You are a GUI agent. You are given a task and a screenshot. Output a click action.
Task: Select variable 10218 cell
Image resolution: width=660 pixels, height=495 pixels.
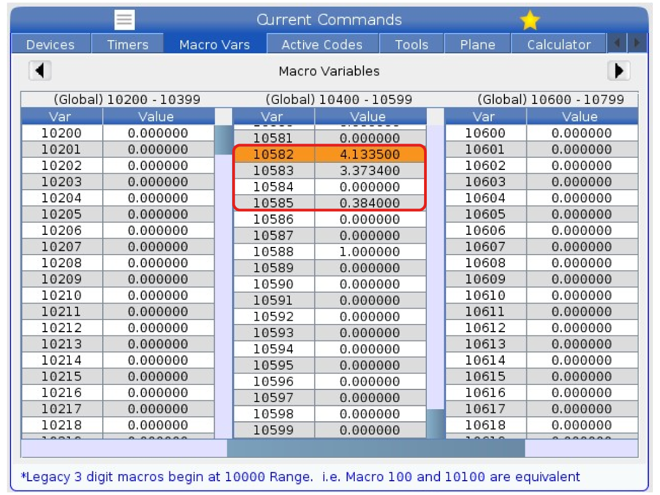[62, 425]
